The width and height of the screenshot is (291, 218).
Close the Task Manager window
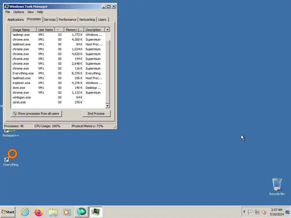pyautogui.click(x=114, y=7)
